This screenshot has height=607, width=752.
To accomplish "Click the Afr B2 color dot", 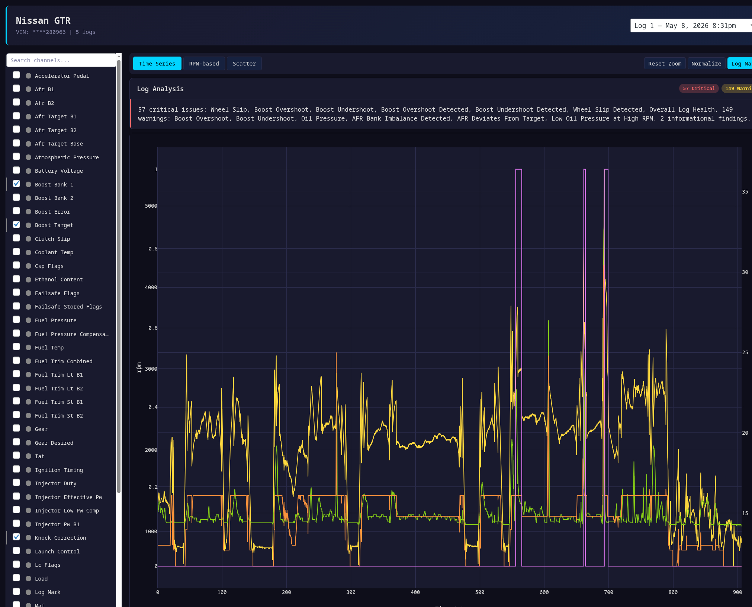I will click(x=28, y=103).
